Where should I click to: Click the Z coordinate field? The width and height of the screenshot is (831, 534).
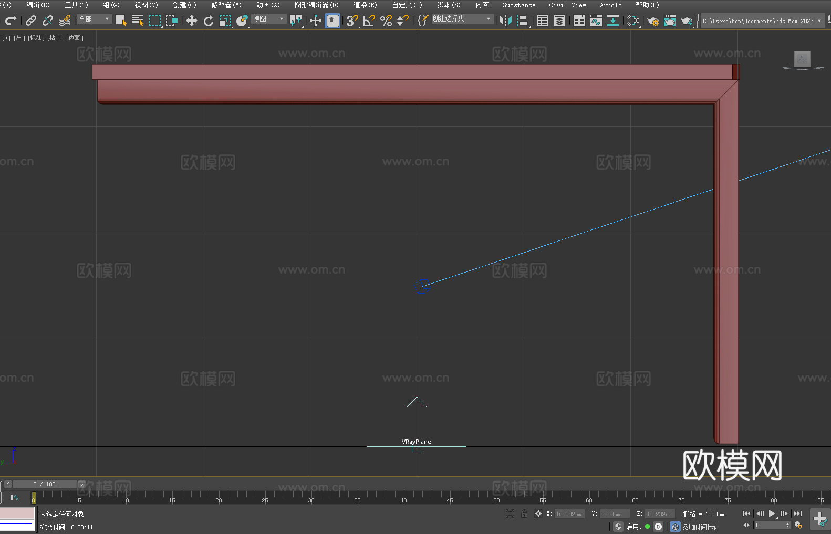point(659,514)
